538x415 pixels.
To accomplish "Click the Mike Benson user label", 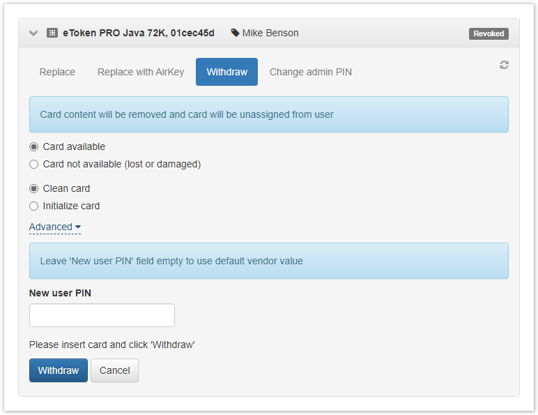I will click(x=270, y=33).
